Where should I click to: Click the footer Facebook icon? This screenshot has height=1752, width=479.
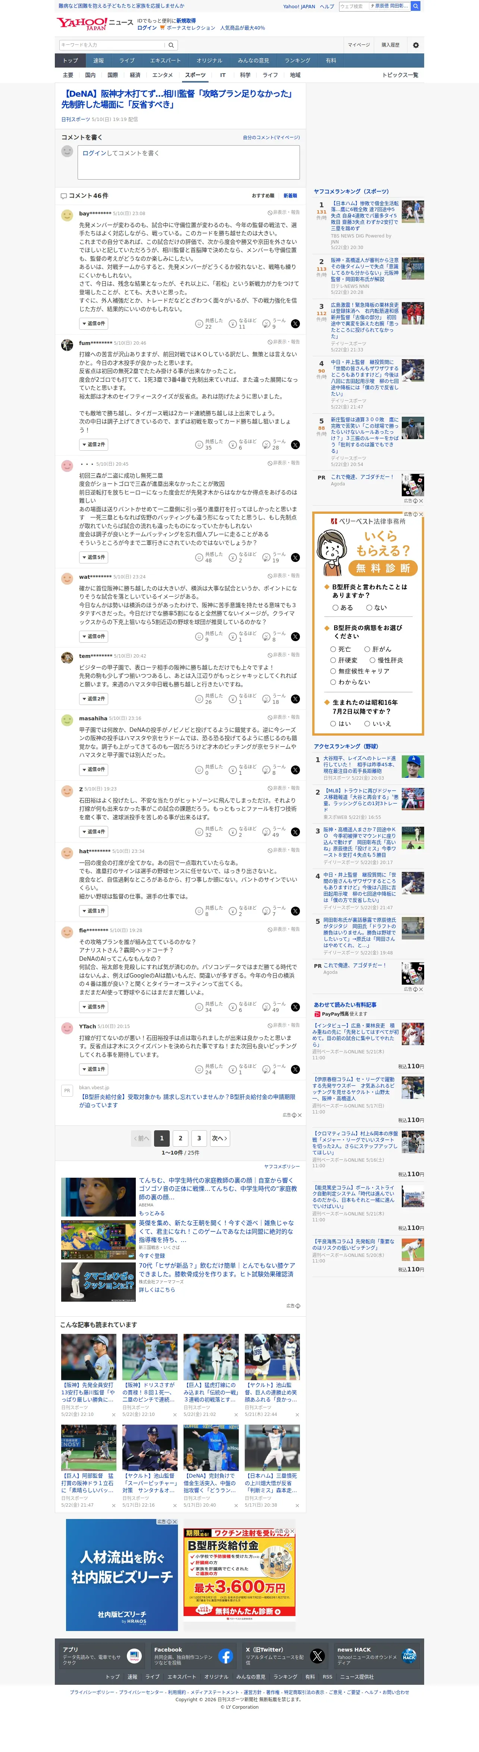(x=226, y=1656)
